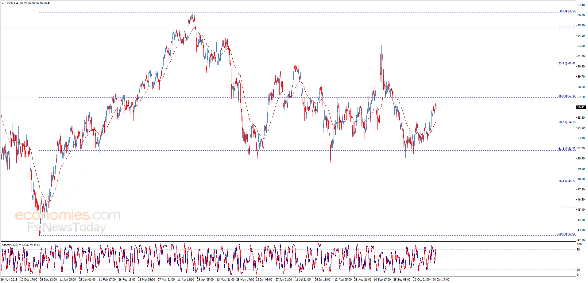Open the chart menu arrow beside USOil,H4
Image resolution: width=588 pixels, height=283 pixels.
3,3
